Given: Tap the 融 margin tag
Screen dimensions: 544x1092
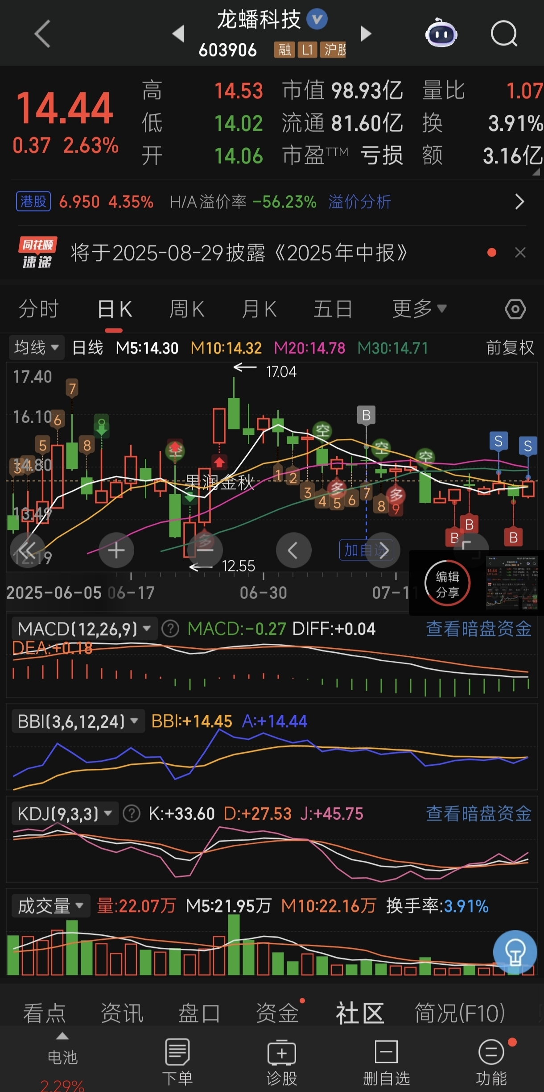Looking at the screenshot, I should [284, 50].
